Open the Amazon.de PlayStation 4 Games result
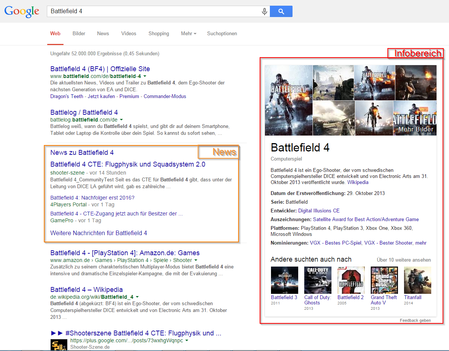Viewport: 449px width, 351px height. point(125,253)
